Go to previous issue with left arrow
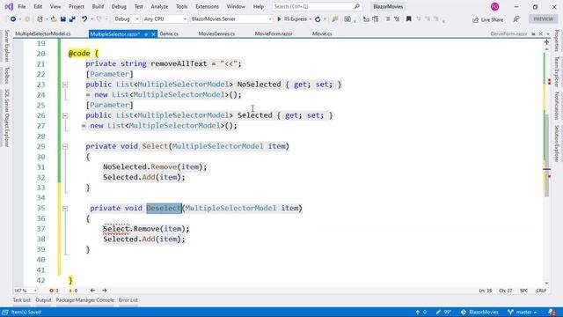 click(x=92, y=291)
